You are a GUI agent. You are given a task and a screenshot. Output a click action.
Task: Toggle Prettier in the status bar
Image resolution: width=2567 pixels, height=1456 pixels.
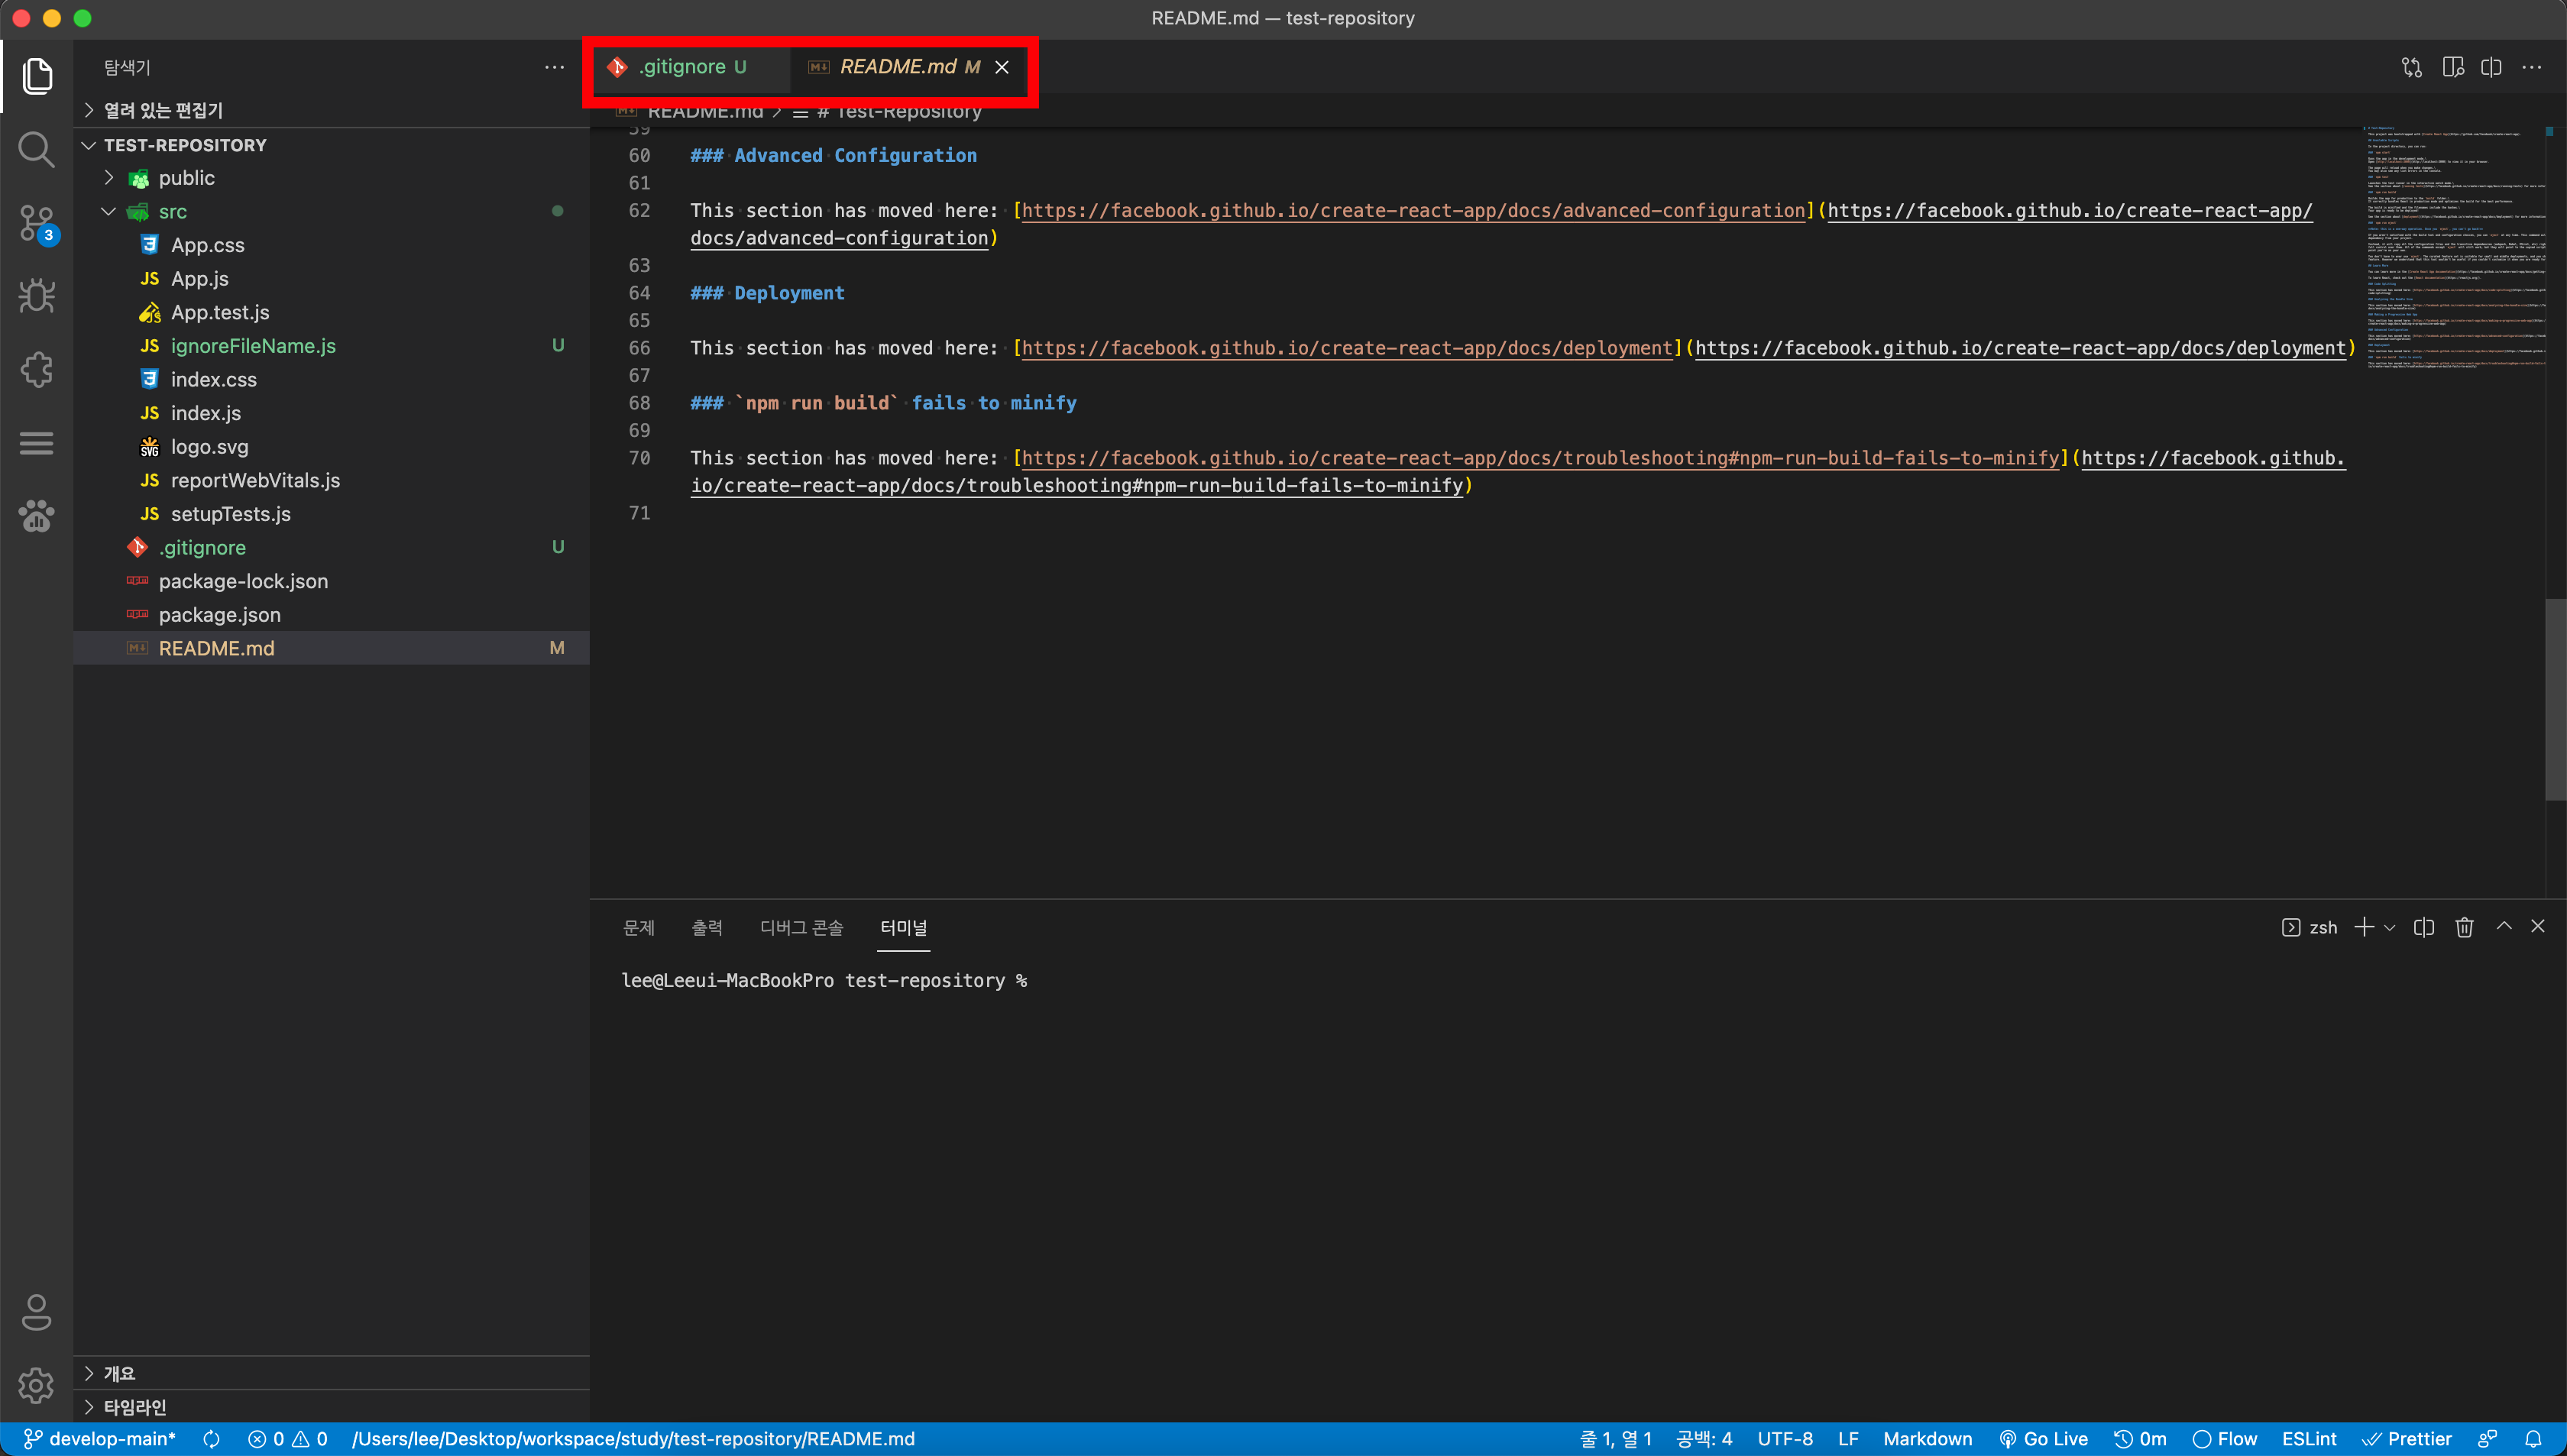[2408, 1439]
